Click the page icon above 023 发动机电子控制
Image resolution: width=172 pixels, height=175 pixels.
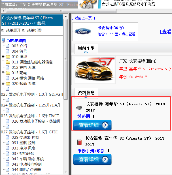coord(8,89)
